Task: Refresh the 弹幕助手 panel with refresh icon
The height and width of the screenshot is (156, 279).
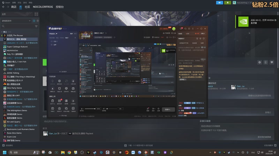Action: point(204,38)
